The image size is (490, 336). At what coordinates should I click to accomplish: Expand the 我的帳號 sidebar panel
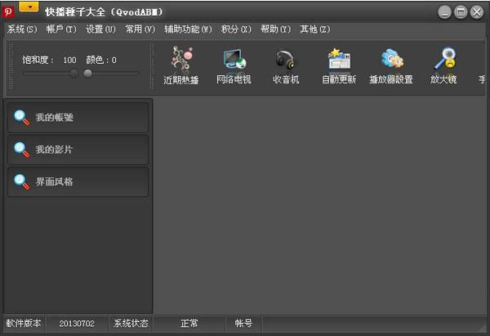pyautogui.click(x=78, y=118)
